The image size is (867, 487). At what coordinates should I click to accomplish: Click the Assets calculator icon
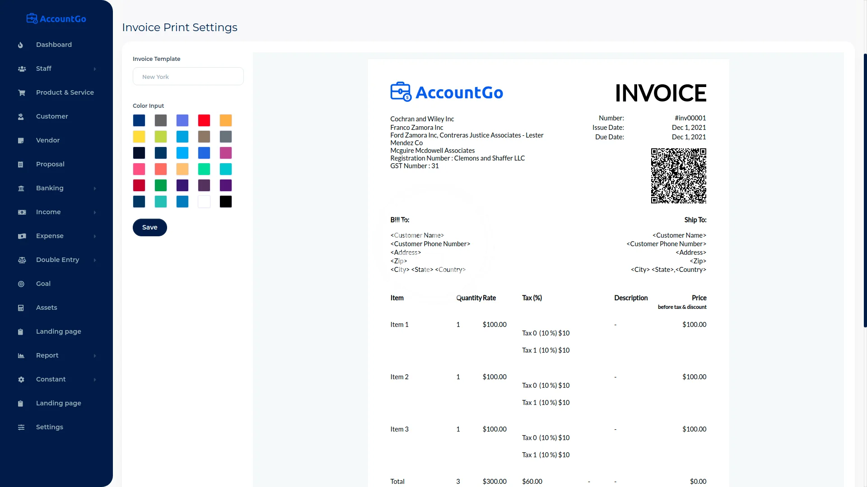(21, 308)
